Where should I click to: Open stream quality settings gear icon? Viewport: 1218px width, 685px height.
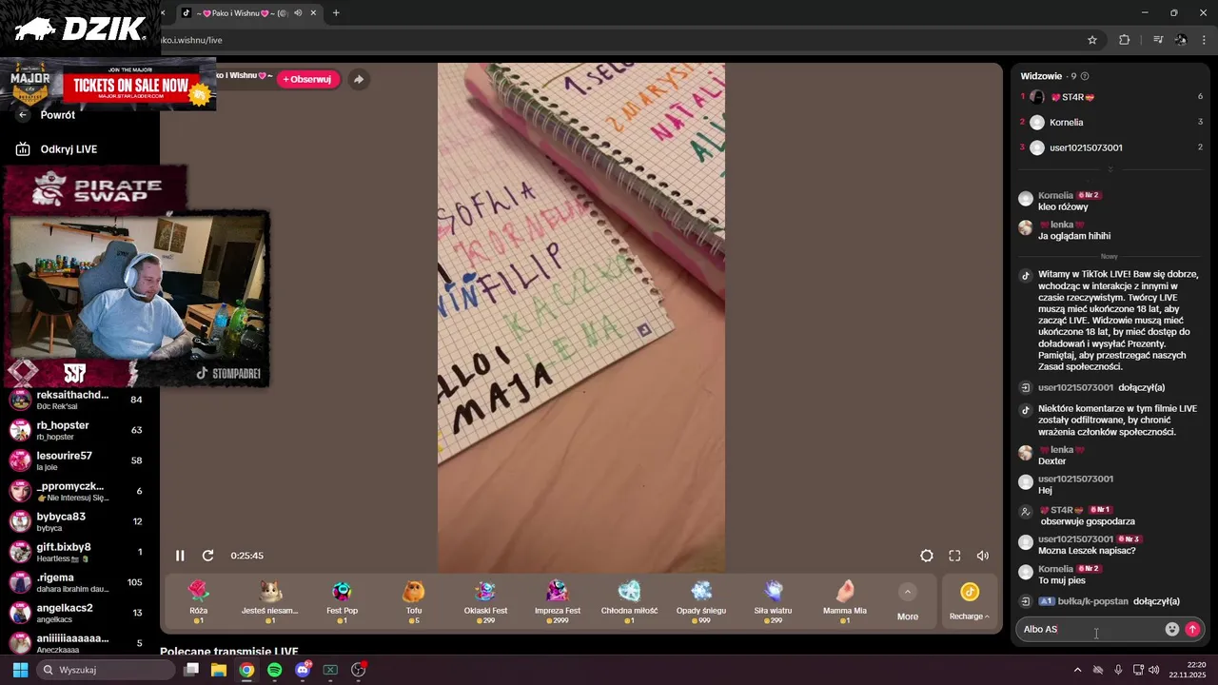927,556
